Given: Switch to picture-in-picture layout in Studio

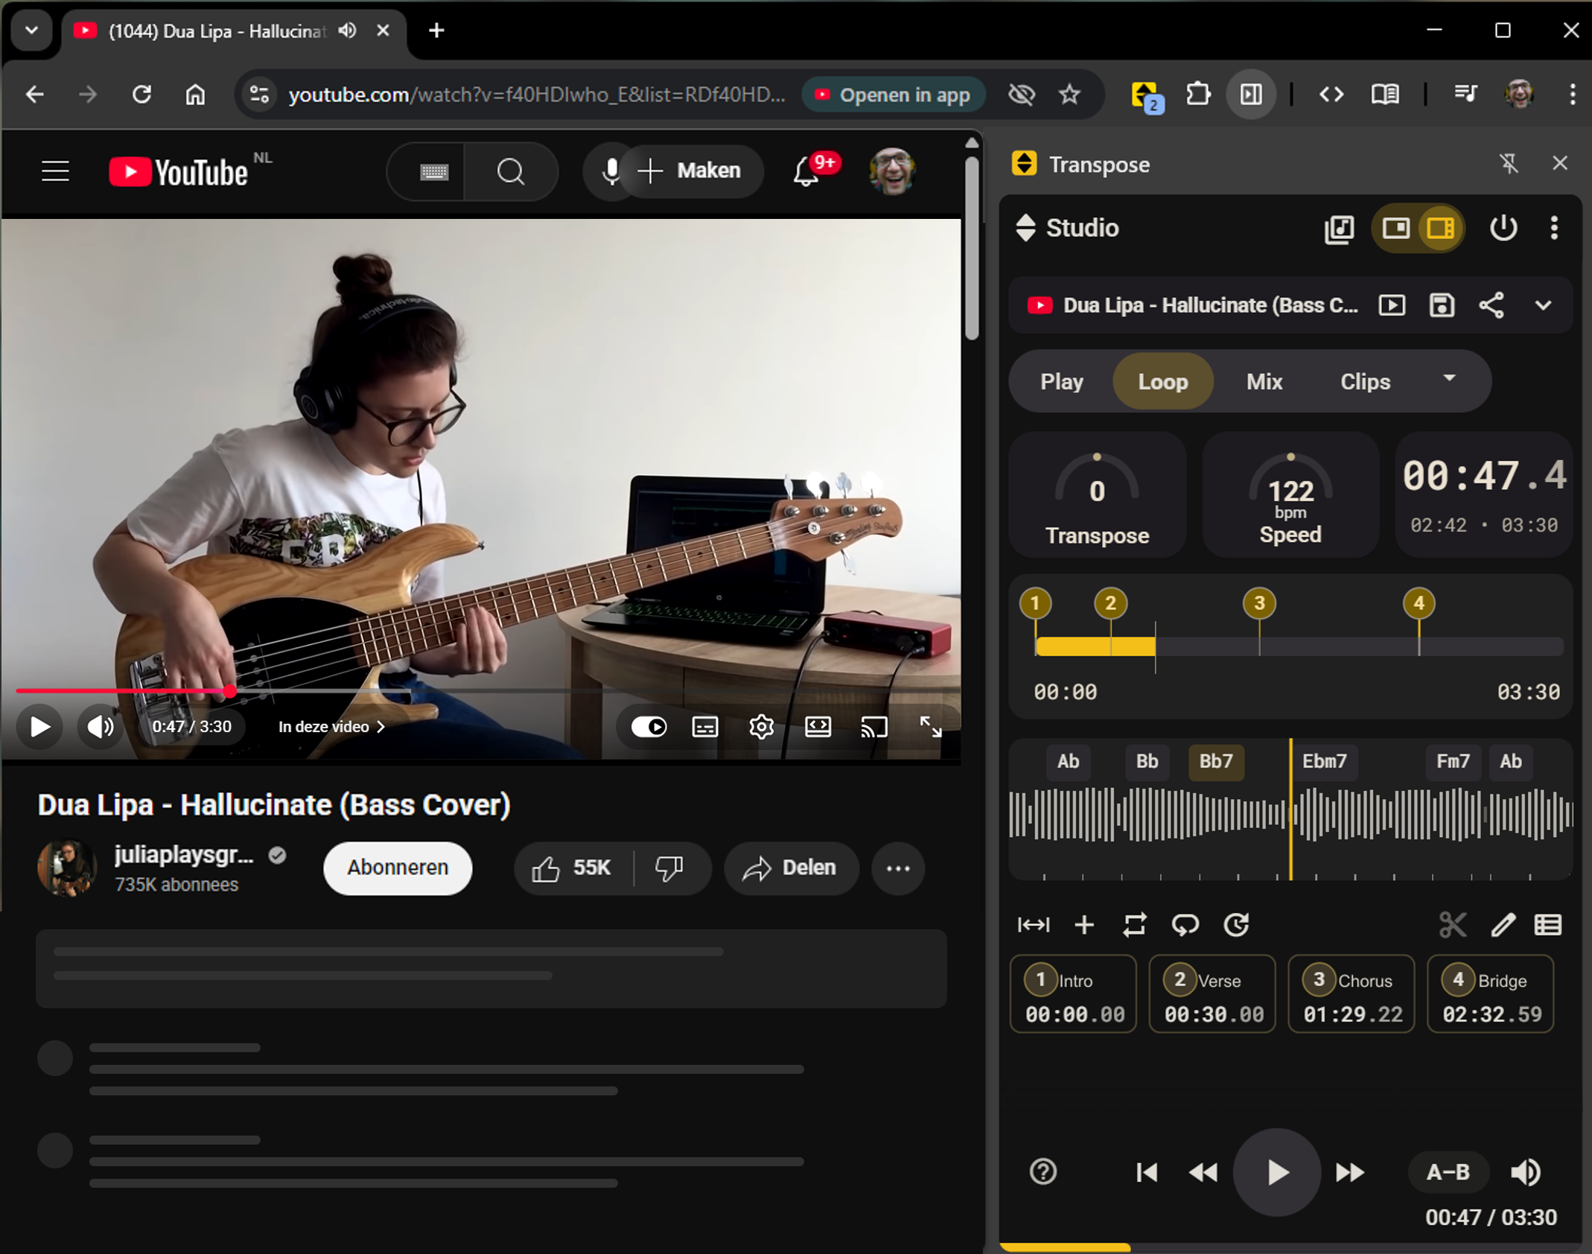Looking at the screenshot, I should [1395, 229].
